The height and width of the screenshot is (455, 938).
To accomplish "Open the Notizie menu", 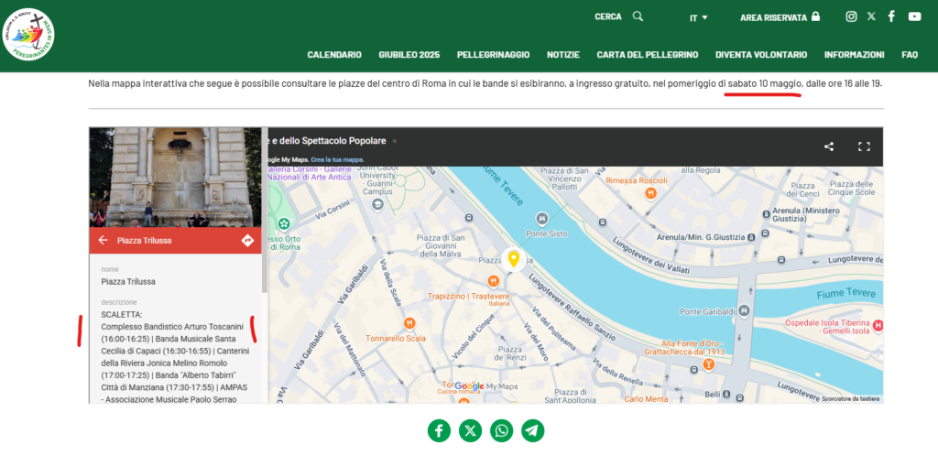I will [x=563, y=54].
